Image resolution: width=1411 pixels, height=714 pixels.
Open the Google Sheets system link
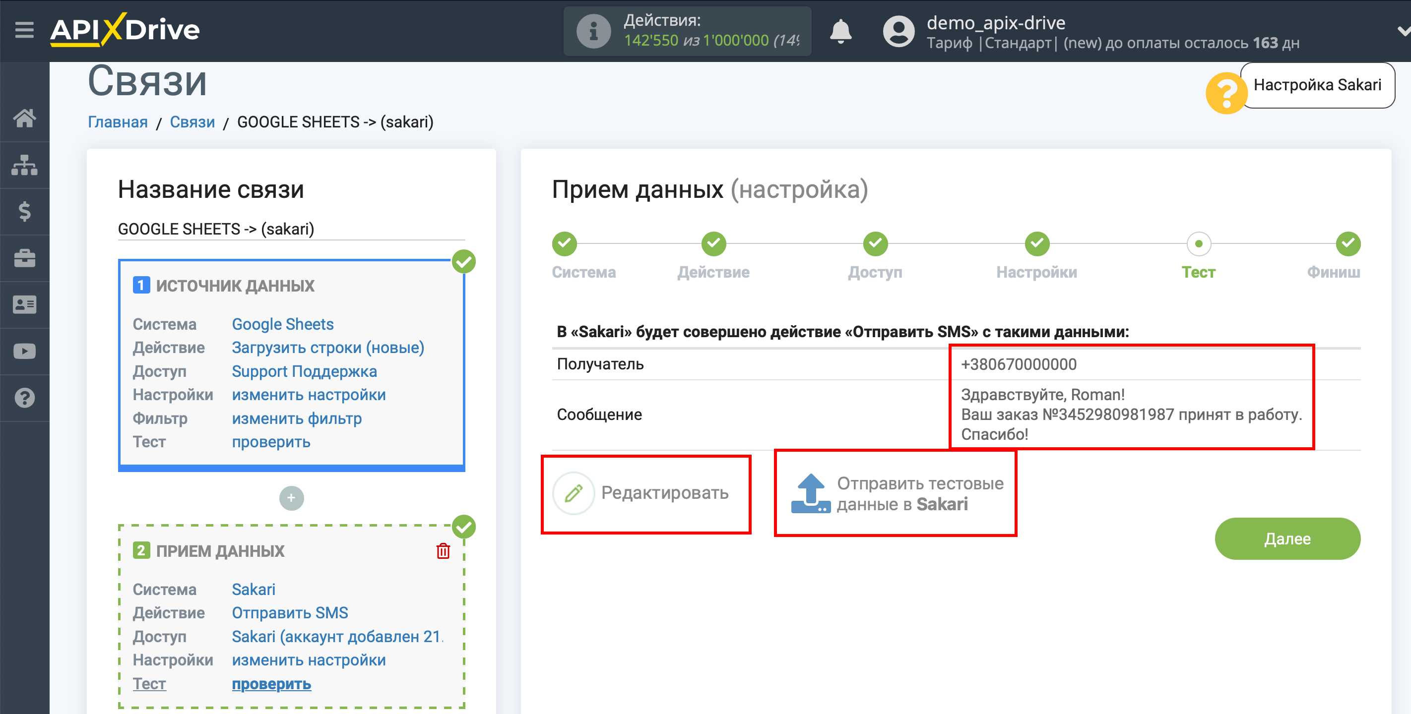click(283, 324)
